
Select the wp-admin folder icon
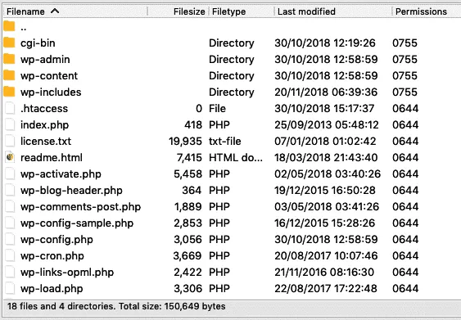[9, 59]
